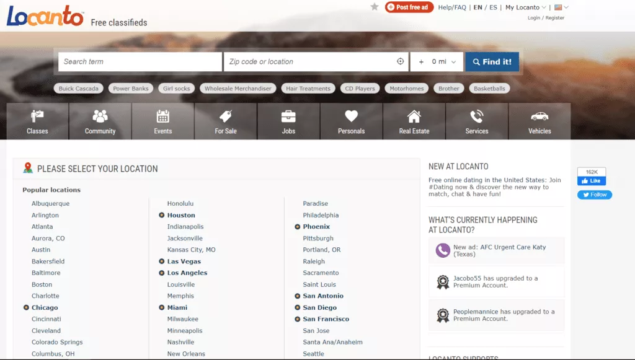Viewport: 635px width, 360px height.
Task: Use current location crosshair icon
Action: tap(401, 61)
